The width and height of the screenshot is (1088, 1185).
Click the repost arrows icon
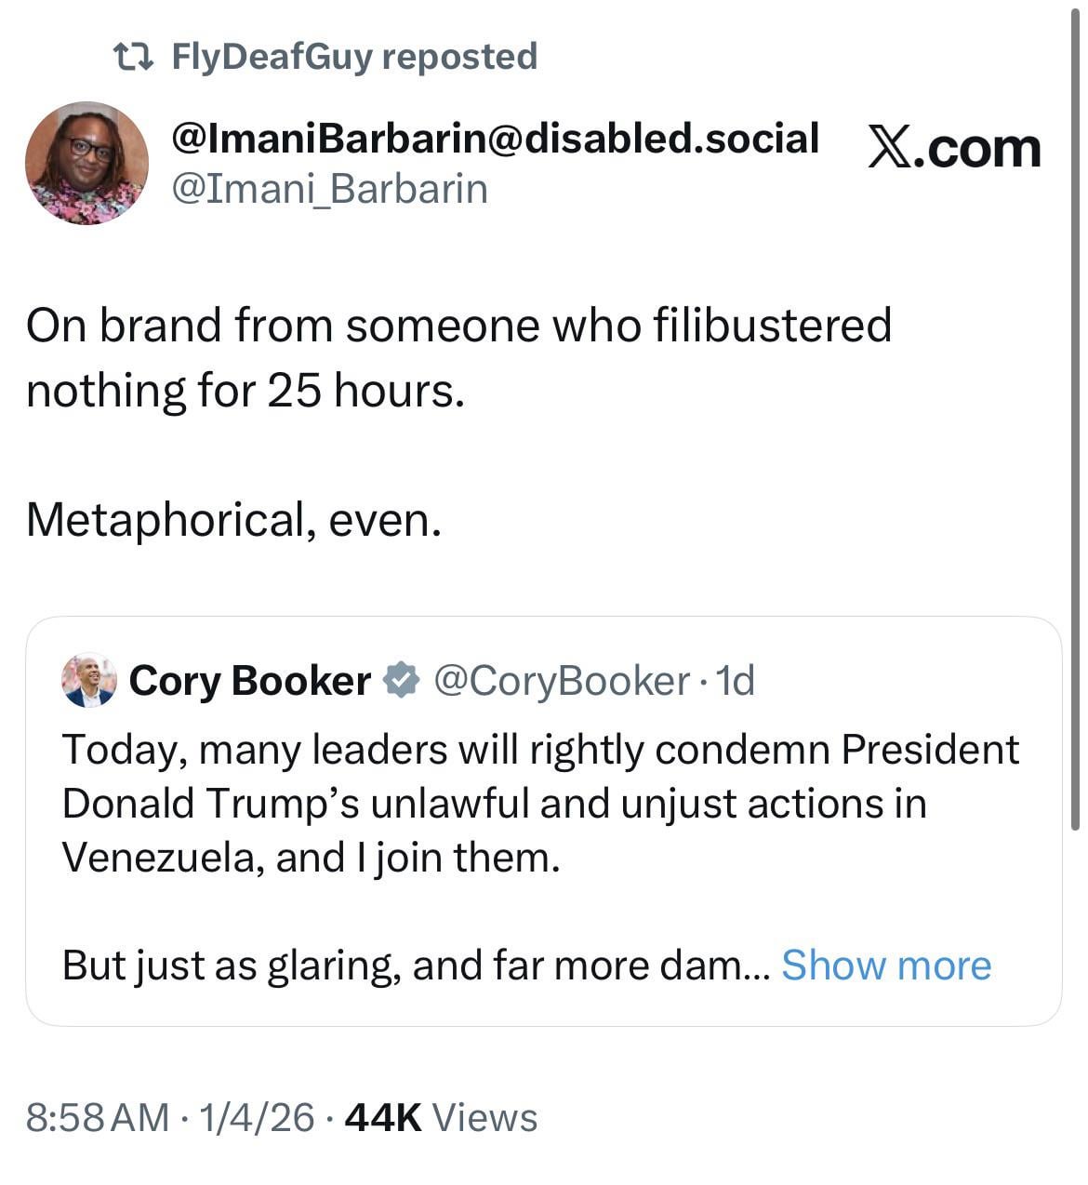[132, 57]
